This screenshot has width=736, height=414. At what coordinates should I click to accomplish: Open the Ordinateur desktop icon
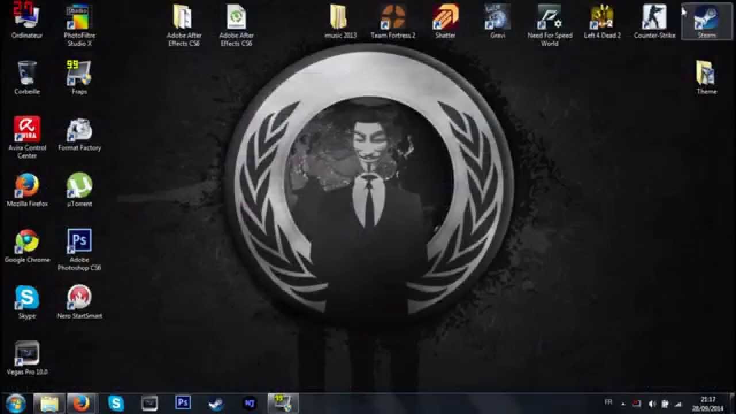click(x=27, y=21)
